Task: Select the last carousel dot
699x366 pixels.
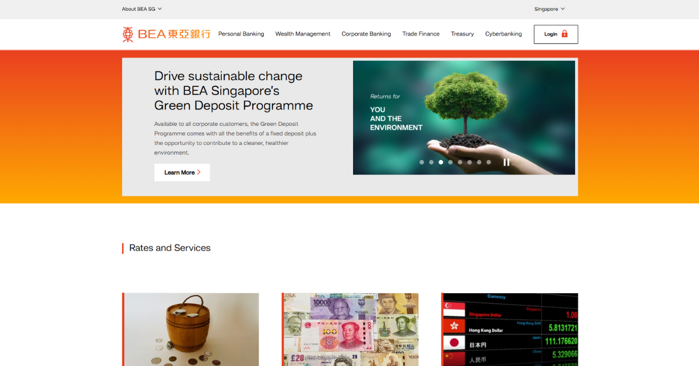Action: click(489, 163)
